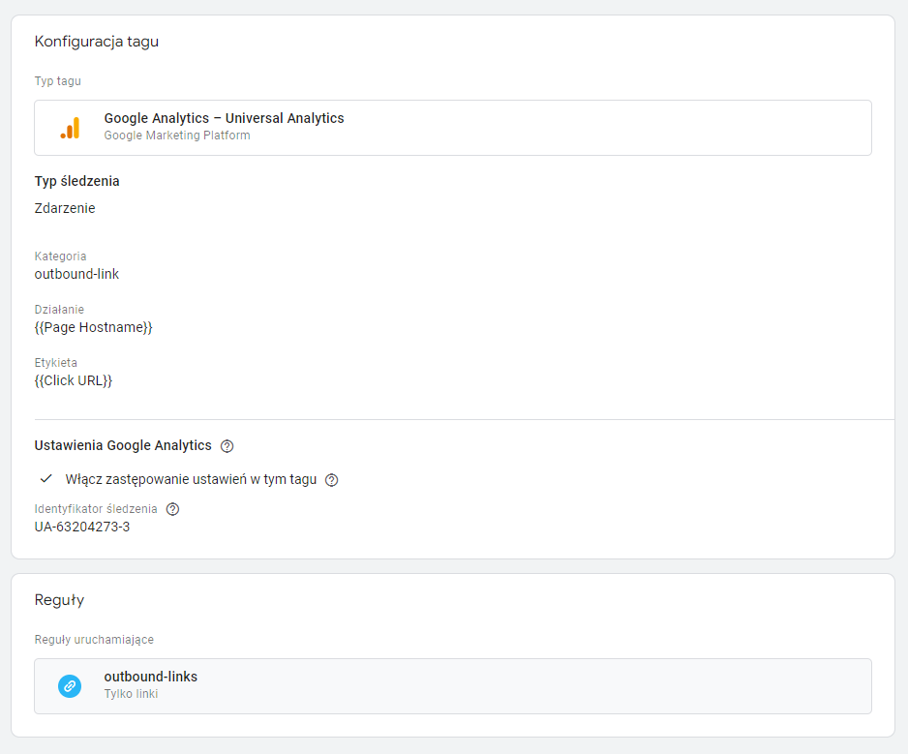Click the Identyfikator śledzenia label
This screenshot has width=908, height=754.
coord(96,509)
